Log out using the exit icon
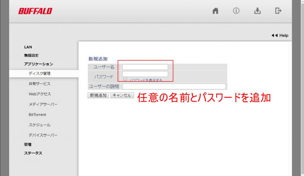Screen dimensions: 304x176 [278, 11]
